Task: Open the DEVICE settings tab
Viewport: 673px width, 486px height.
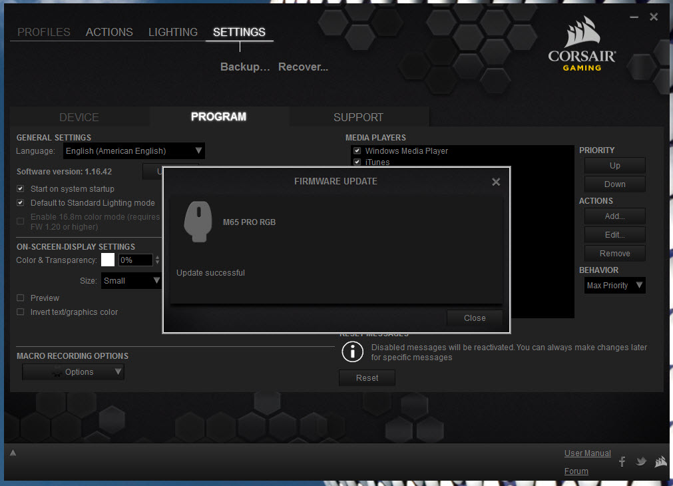Action: (x=79, y=117)
